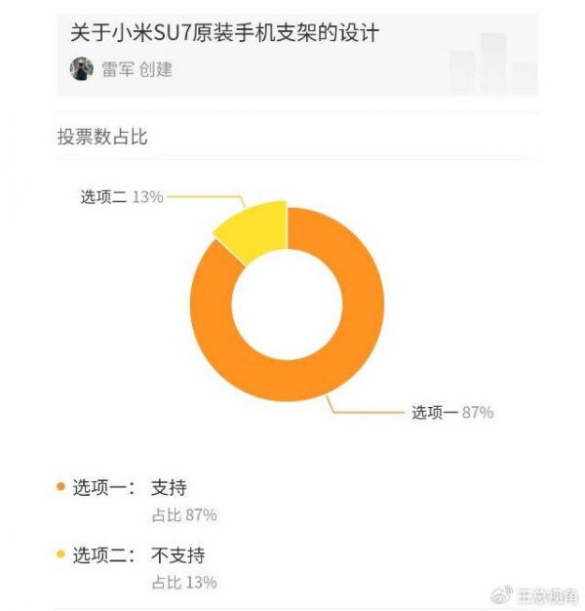Click the yellow legend dot for 选项二
The height and width of the screenshot is (611, 585).
[x=61, y=554]
